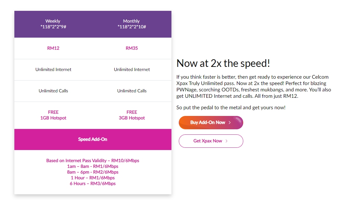This screenshot has width=340, height=200.
Task: Select the Weekly plan column header
Action: click(53, 24)
